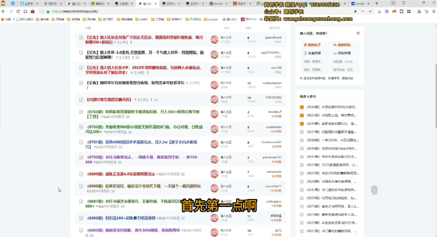
Task: Open the 6701期 拼多多最新玩法 post
Action: [141, 144]
